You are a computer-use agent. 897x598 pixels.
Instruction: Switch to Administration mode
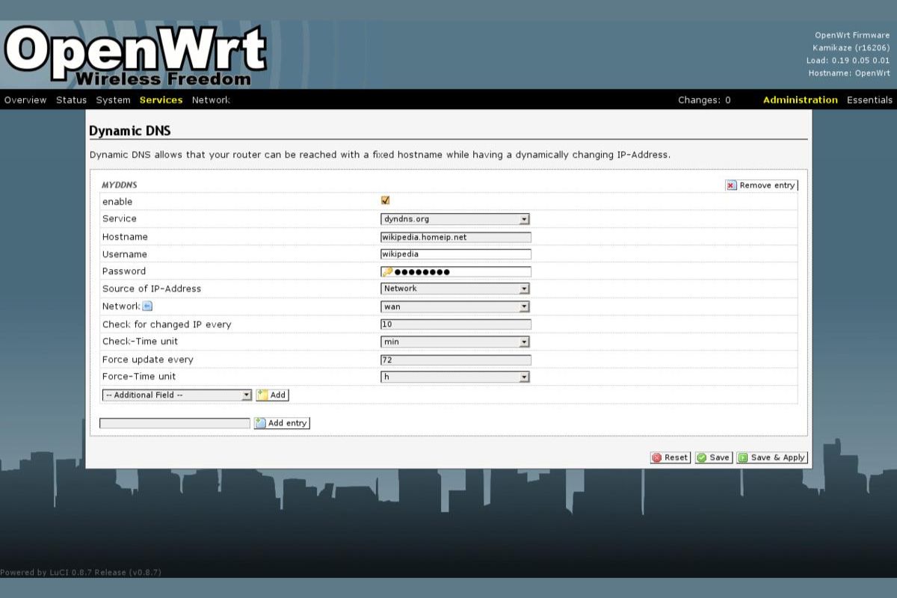800,99
